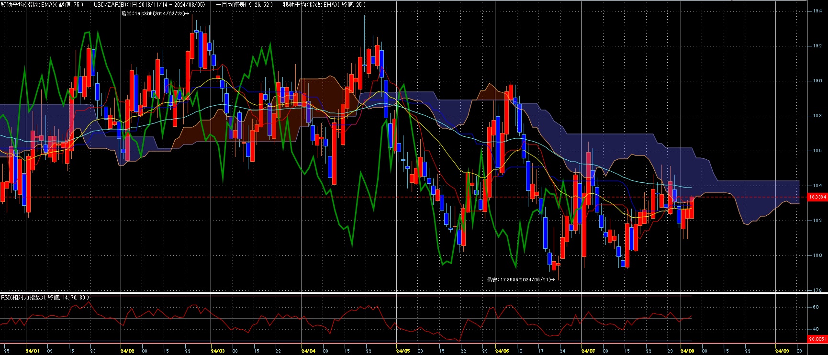
Task: Click the 24/01 date marker
Action: click(33, 351)
